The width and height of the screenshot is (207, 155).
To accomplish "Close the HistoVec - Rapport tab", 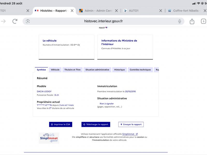I will (x=72, y=11).
